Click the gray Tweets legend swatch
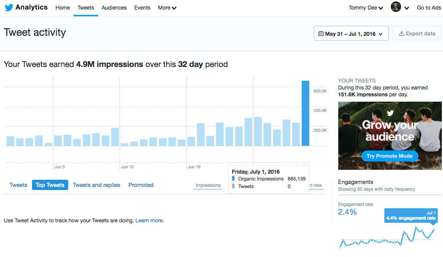Image resolution: width=443 pixels, height=257 pixels. (x=233, y=187)
